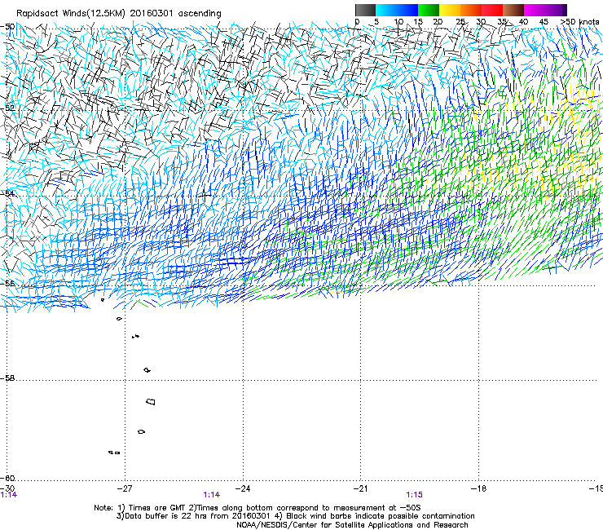Screen dimensions: 603x530
Task: Click the '-52' latitude axis label
Action: click(7, 108)
